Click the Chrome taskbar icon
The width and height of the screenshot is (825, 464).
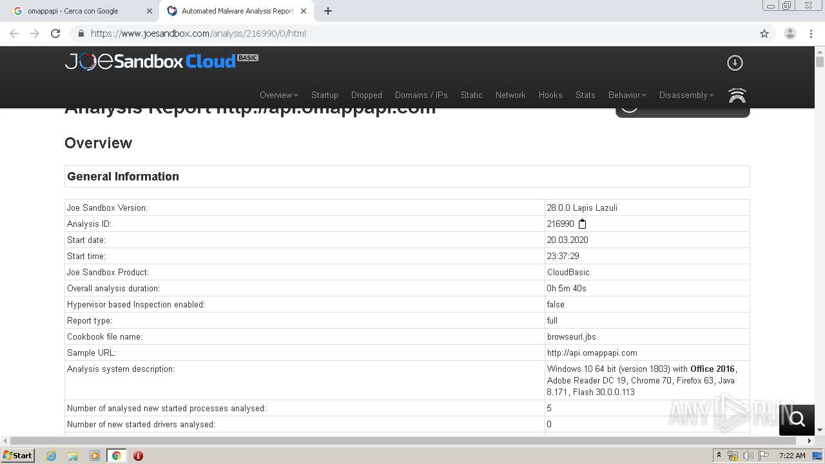tap(116, 456)
